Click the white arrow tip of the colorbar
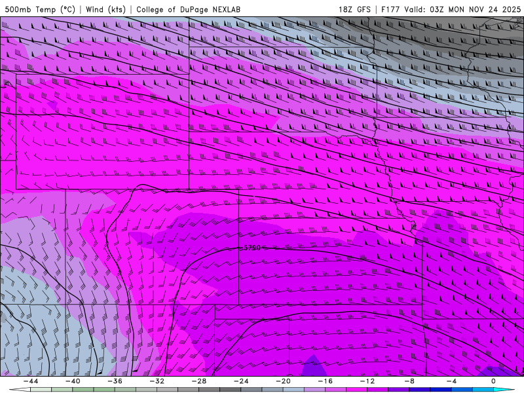The height and width of the screenshot is (393, 524). (x=20, y=390)
